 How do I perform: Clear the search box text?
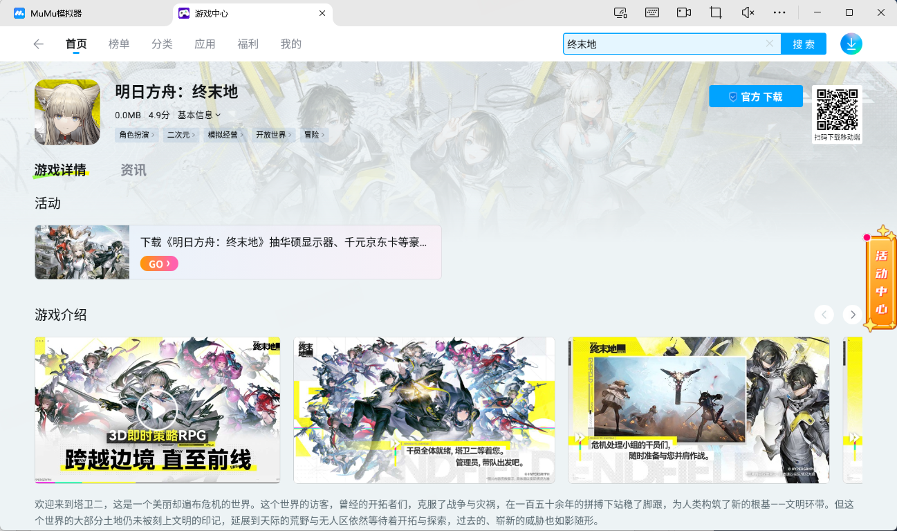click(769, 44)
